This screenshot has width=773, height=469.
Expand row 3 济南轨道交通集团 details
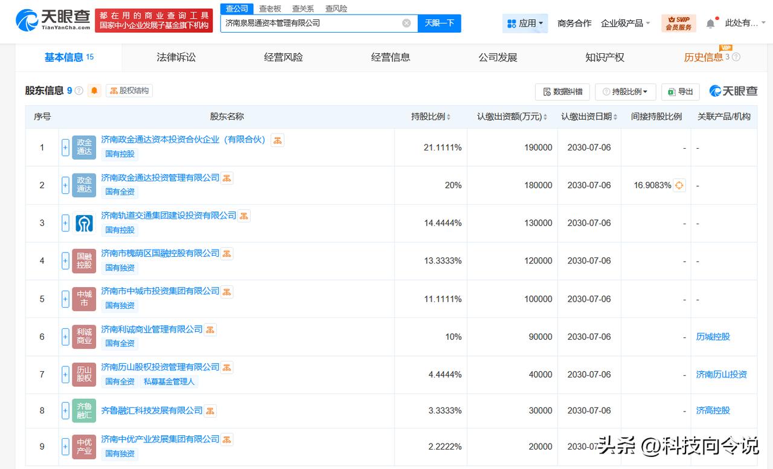65,223
